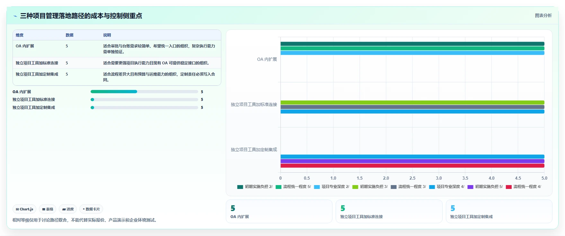The width and height of the screenshot is (565, 236).
Task: Click the red bar for 独立项目工具加定制集成
Action: (412, 166)
